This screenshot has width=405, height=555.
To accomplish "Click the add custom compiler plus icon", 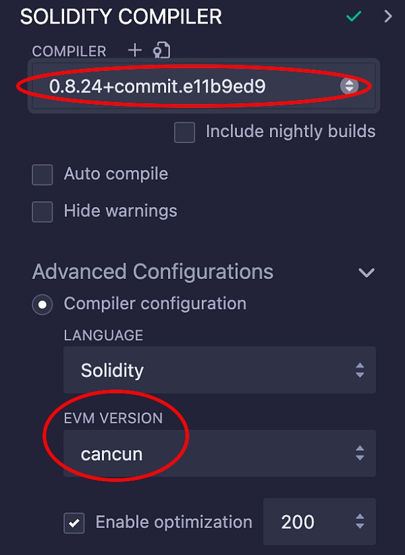I will coord(134,50).
